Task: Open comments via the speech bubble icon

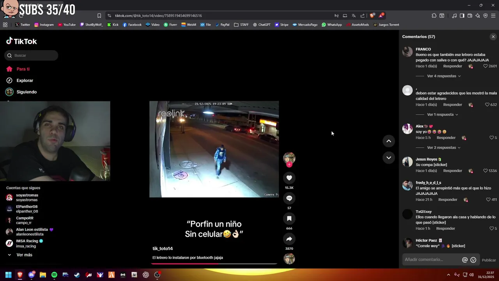Action: pyautogui.click(x=289, y=198)
